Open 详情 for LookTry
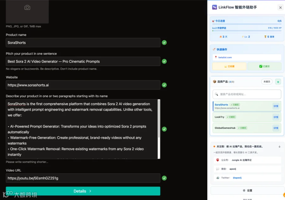Screen dimensions: 285x200 [276, 117]
